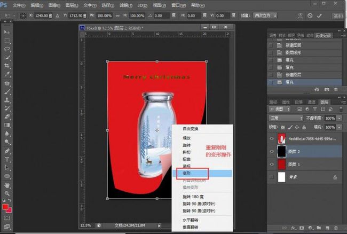Open the History panel flyout menu

[343, 35]
